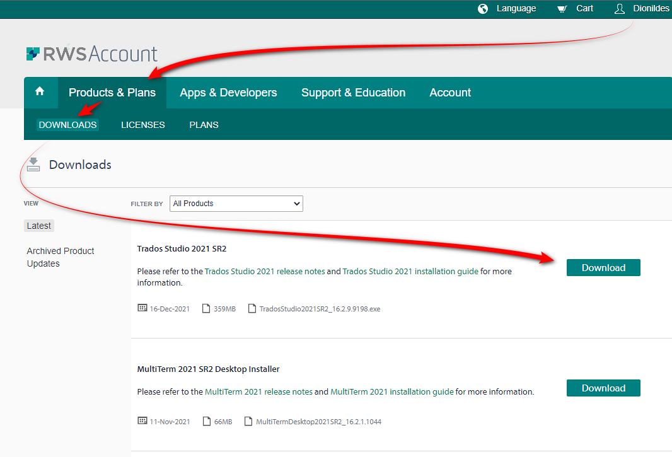Click the 16-Dec-2021 date text
Viewport: 672px width, 457px height.
click(x=170, y=309)
